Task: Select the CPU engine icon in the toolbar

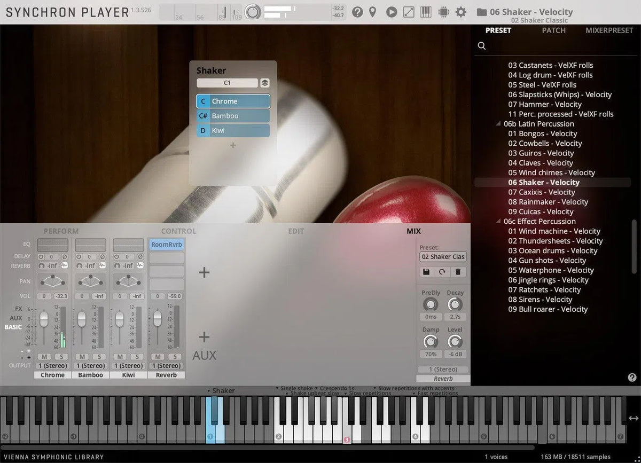Action: pos(443,11)
